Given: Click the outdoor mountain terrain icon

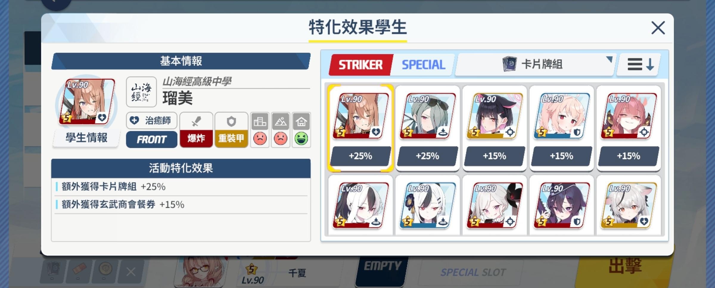Looking at the screenshot, I should [x=281, y=121].
